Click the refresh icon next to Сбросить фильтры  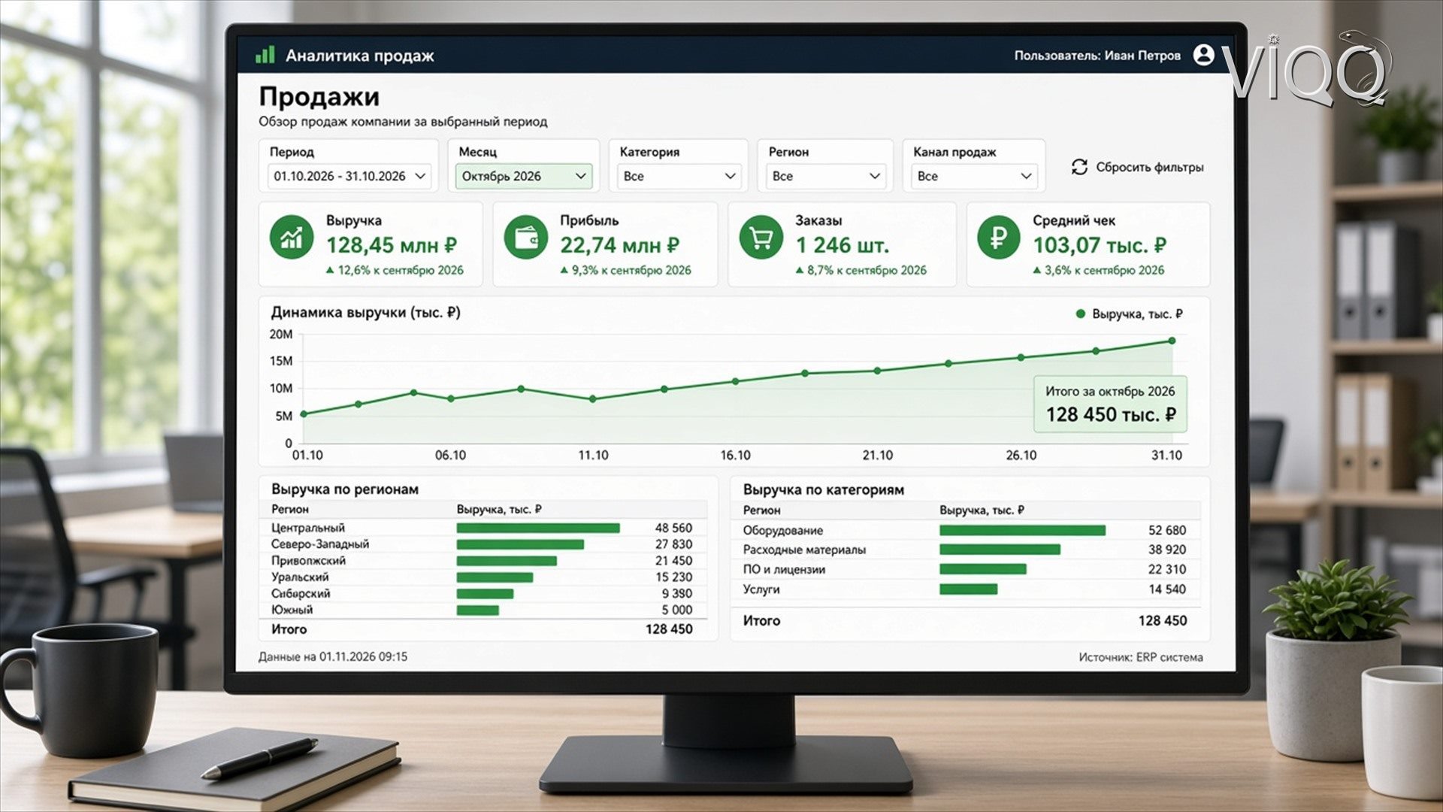tap(1079, 167)
